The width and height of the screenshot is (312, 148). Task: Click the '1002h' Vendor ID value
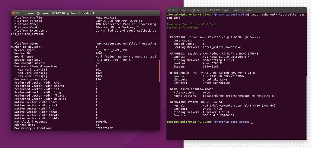pos(100,53)
